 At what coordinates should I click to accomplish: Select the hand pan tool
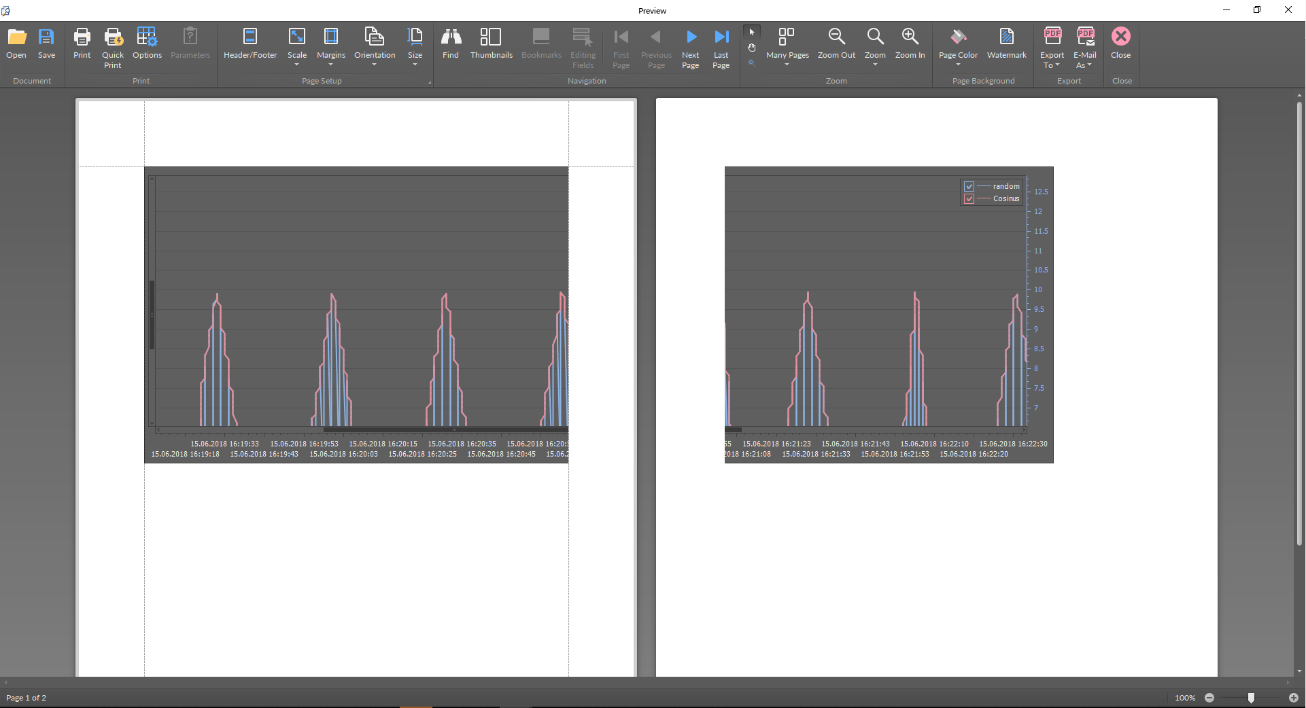[752, 48]
